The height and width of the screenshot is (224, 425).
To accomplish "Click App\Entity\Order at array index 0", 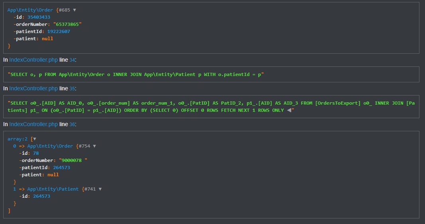I will (x=50, y=146).
